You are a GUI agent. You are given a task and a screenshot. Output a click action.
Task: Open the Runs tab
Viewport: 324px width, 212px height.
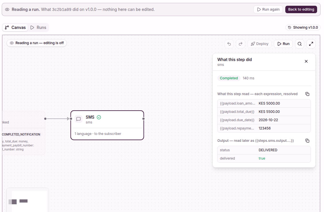38,28
